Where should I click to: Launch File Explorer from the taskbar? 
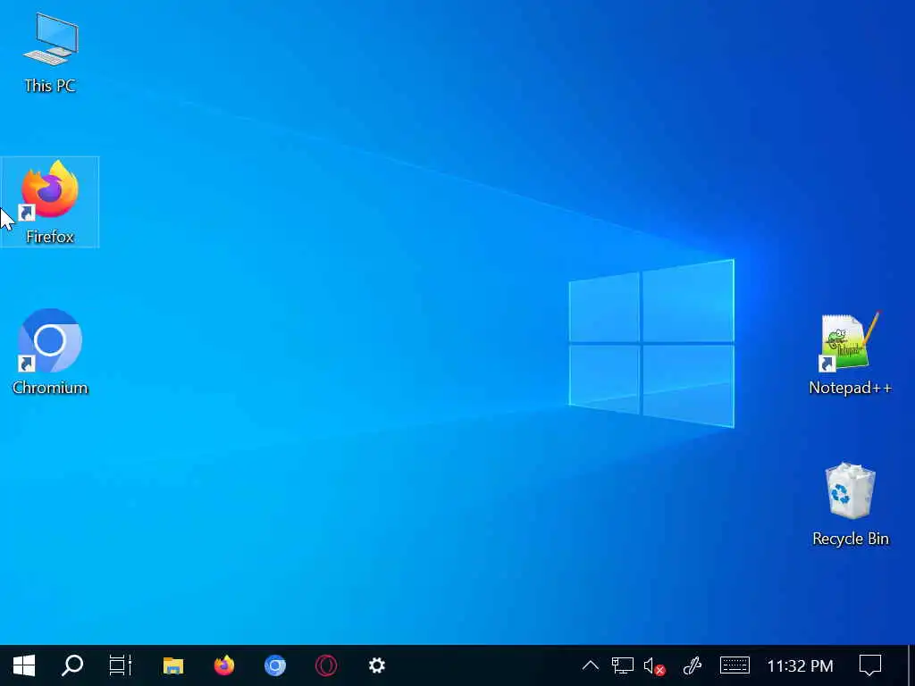tap(172, 665)
